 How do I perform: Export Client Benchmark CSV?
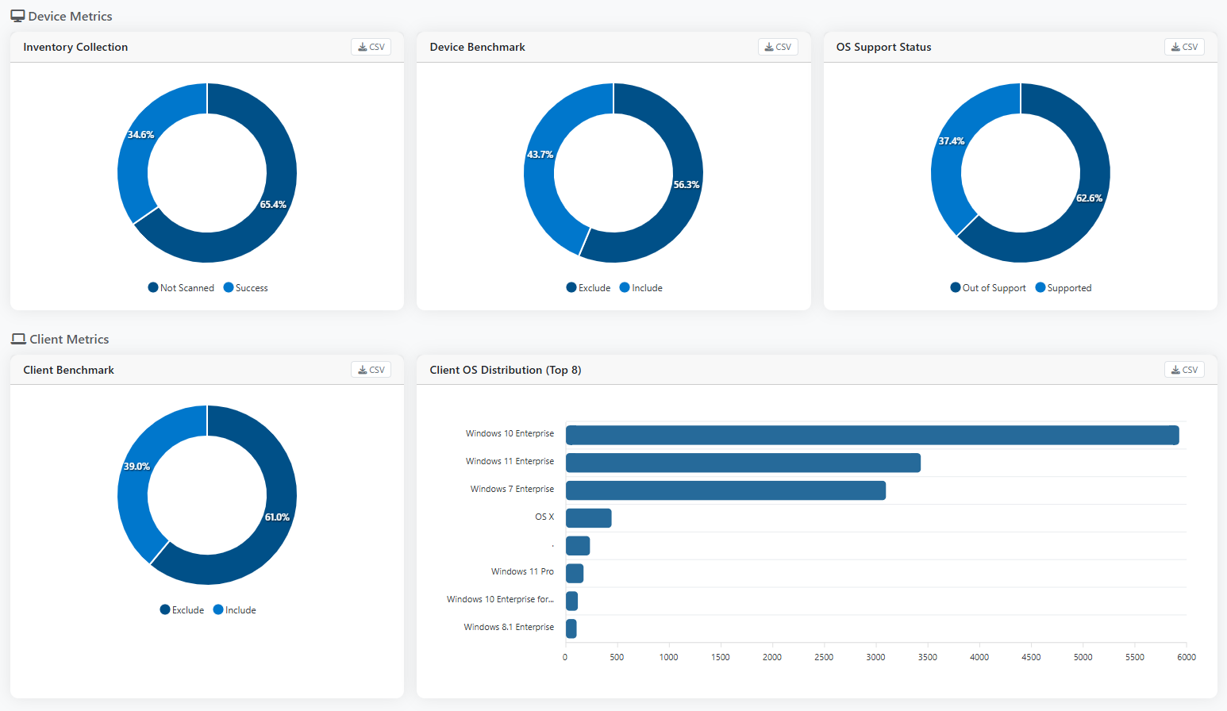click(371, 370)
